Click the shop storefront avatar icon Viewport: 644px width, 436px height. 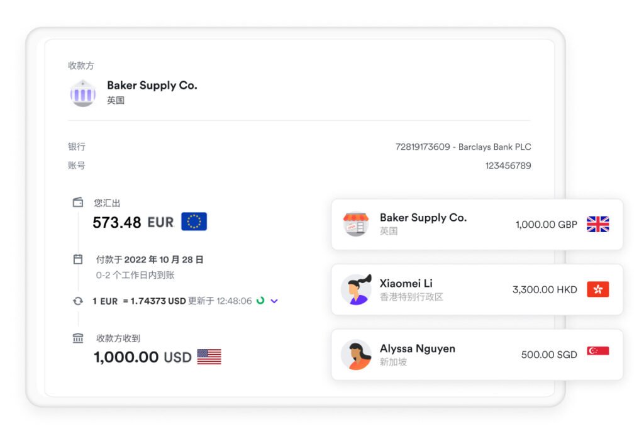point(356,224)
